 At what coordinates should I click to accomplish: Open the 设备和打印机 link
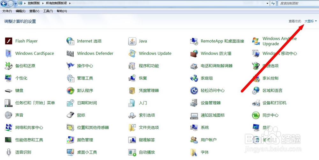point(274,103)
